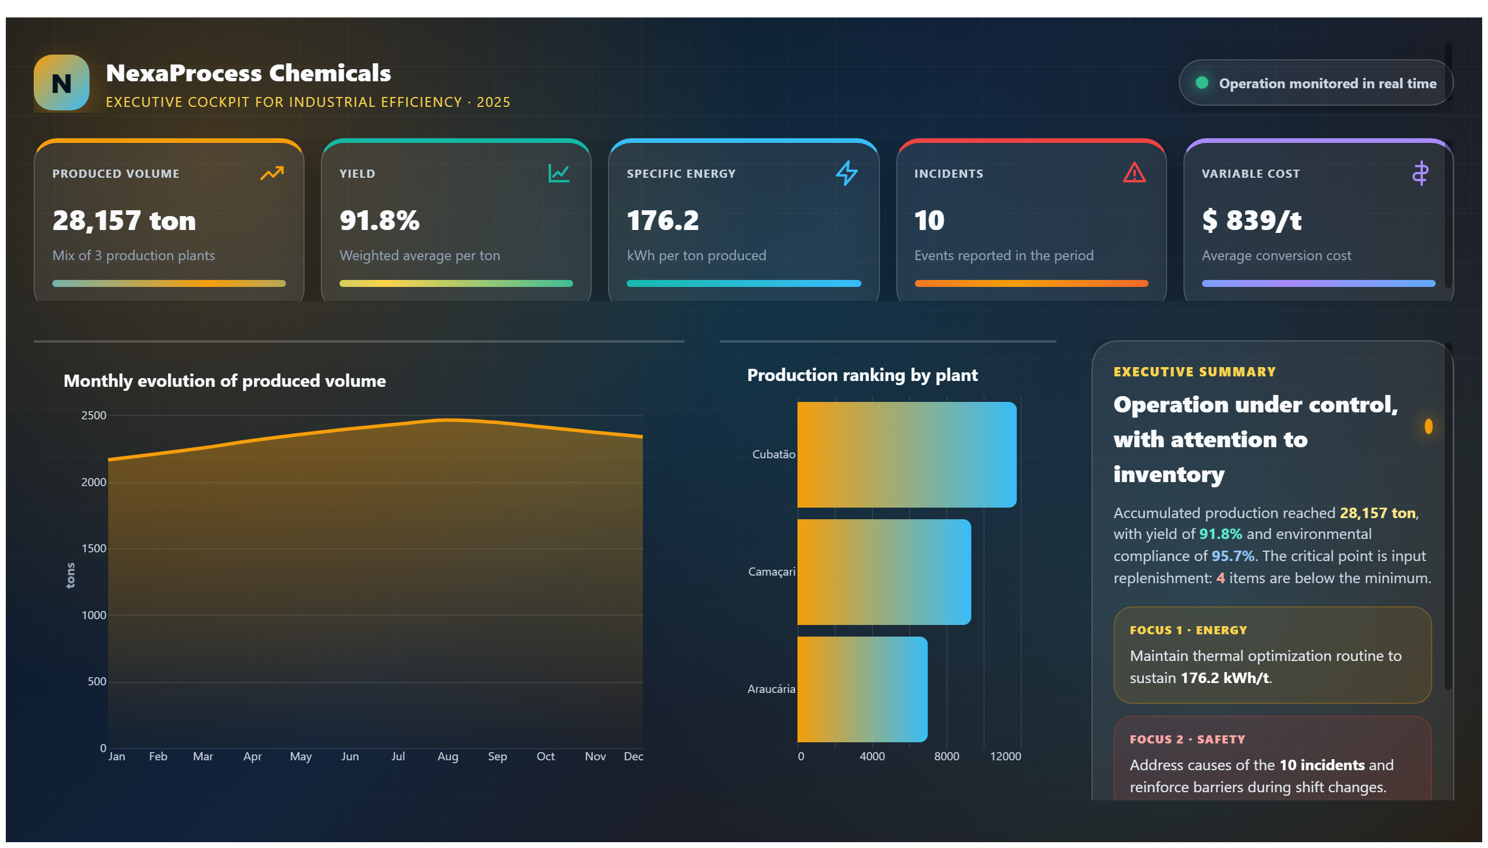The height and width of the screenshot is (848, 1488).
Task: Click the lightning bolt icon on Specific Energy
Action: 846,173
